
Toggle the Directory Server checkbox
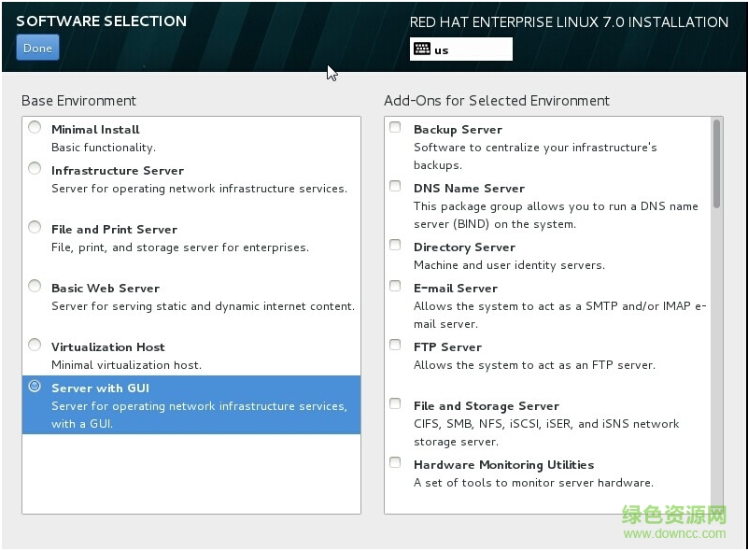point(396,246)
